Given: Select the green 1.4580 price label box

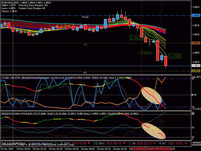Looking at the screenshot, I should pos(175,56).
